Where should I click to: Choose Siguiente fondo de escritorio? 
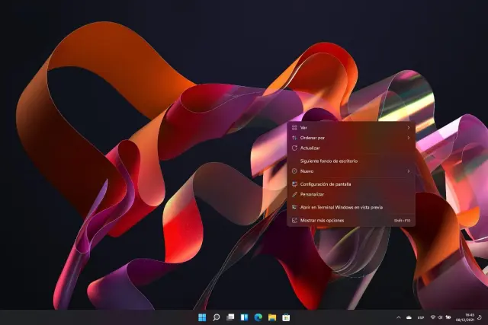pyautogui.click(x=329, y=161)
